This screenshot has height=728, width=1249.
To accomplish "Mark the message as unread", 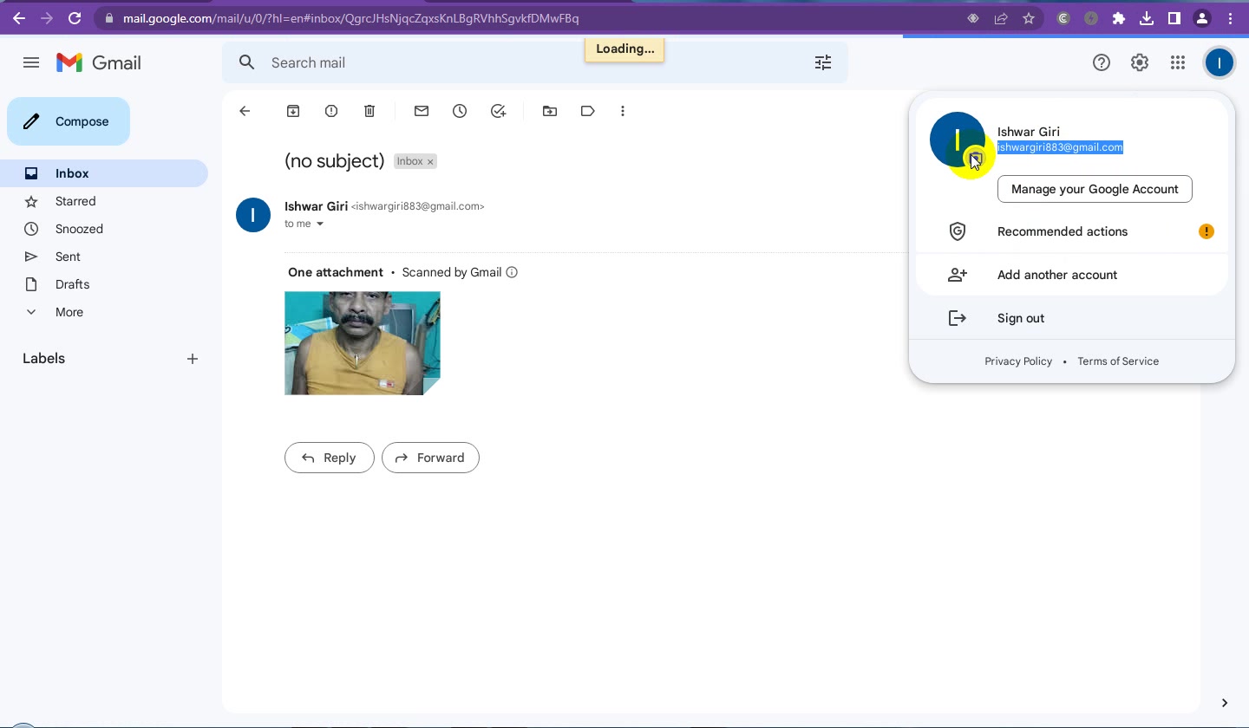I will coord(422,111).
